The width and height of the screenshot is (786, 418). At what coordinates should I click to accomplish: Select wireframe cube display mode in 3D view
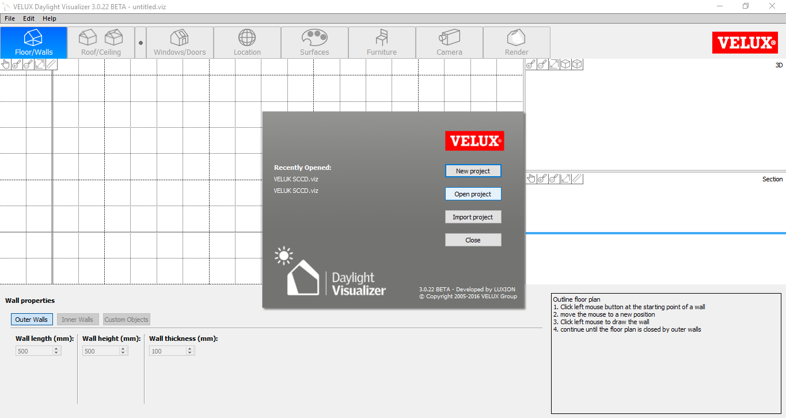pos(577,64)
